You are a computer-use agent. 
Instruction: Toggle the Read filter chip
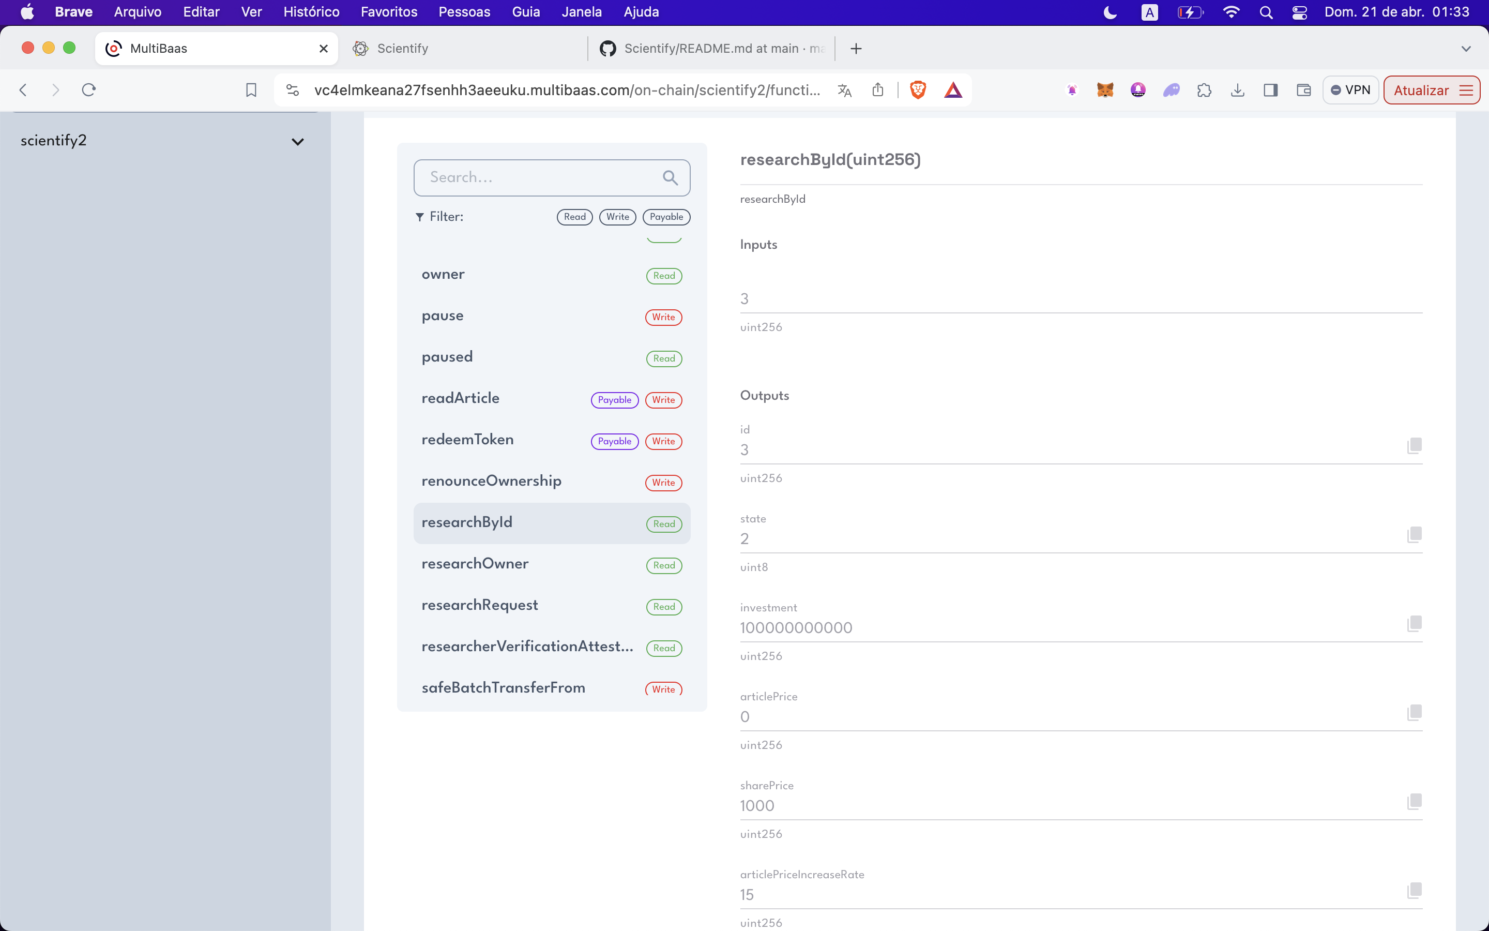pyautogui.click(x=575, y=217)
